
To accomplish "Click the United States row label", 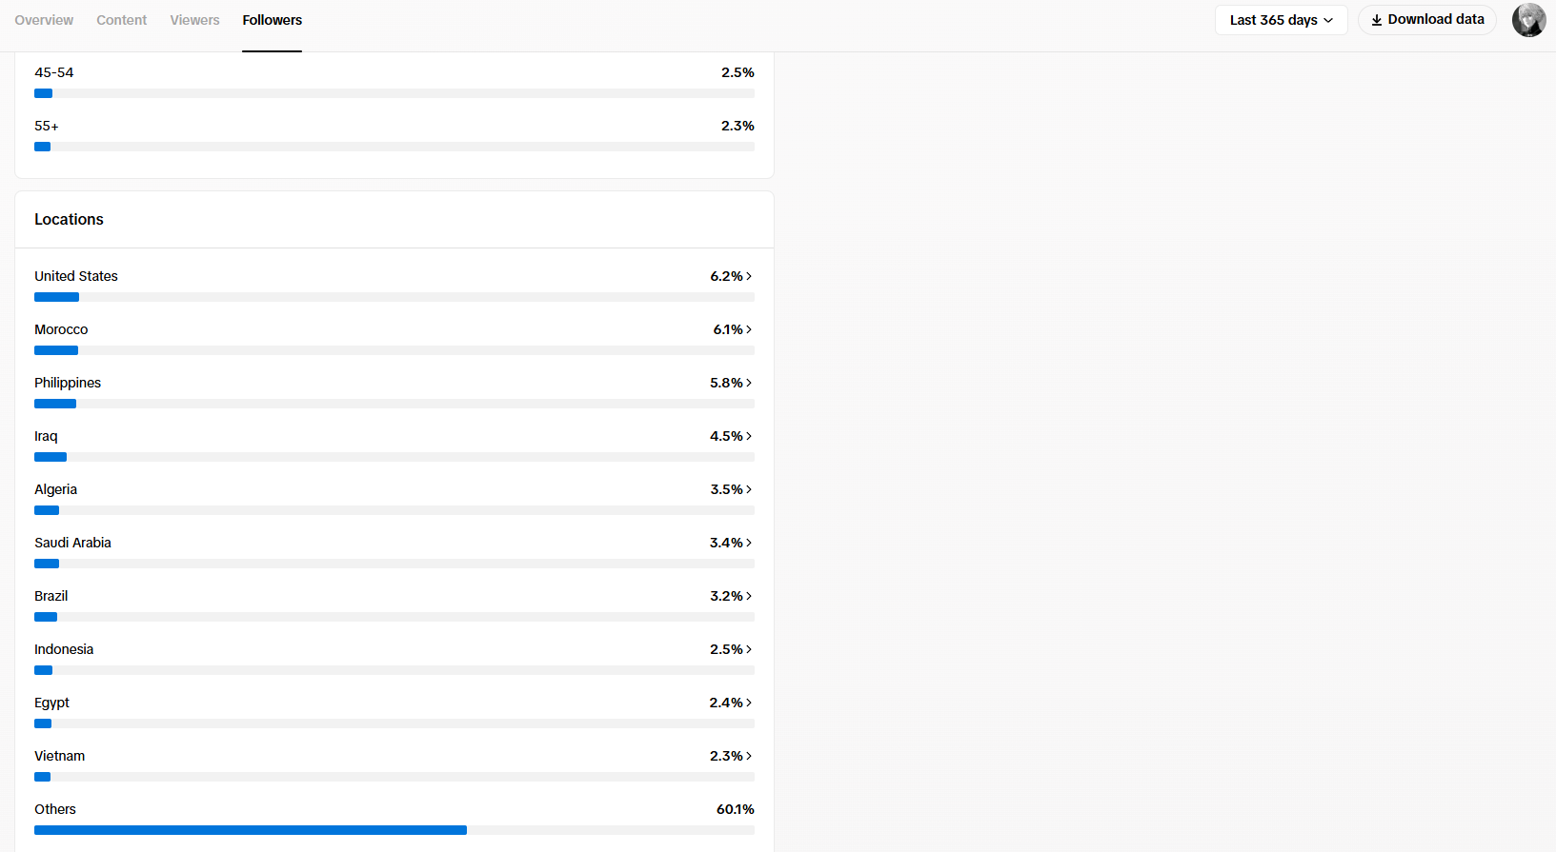I will pyautogui.click(x=76, y=276).
